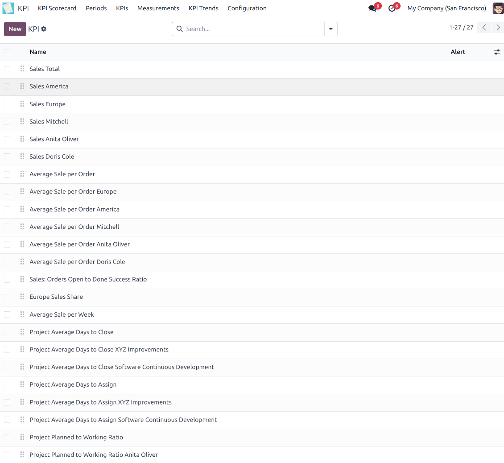Go to previous page arrow
Image resolution: width=504 pixels, height=463 pixels.
484,28
